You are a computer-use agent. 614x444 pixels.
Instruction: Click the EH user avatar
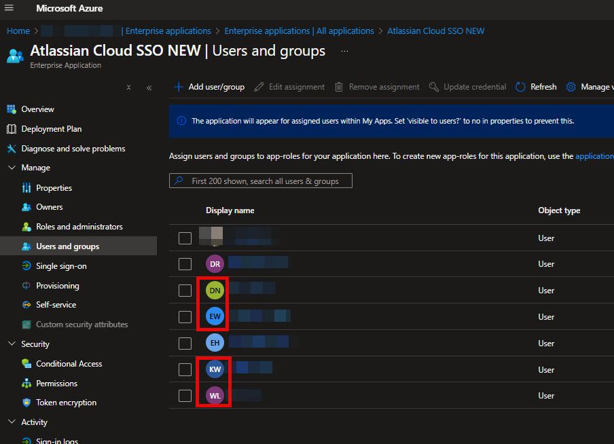[x=215, y=344]
